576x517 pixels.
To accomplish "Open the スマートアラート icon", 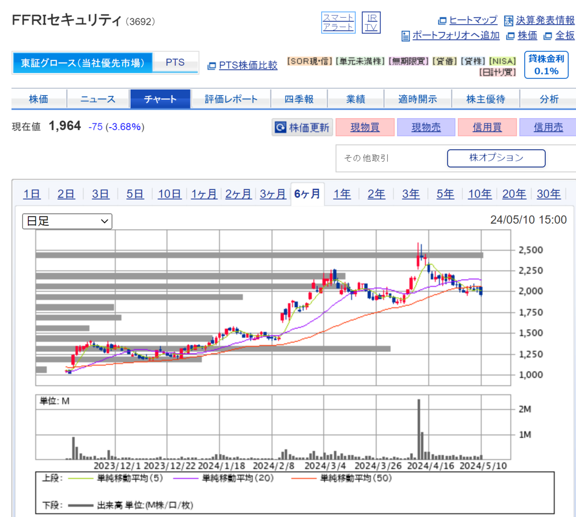I will point(338,23).
